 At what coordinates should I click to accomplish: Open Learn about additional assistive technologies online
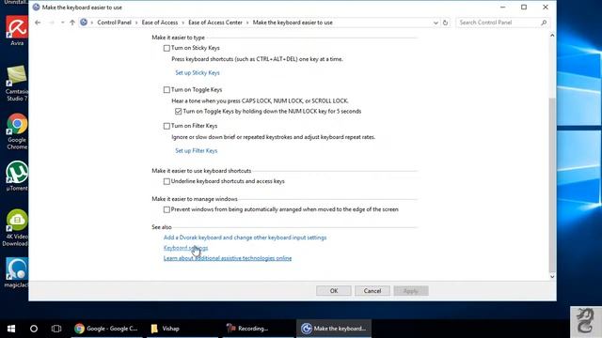coord(228,258)
